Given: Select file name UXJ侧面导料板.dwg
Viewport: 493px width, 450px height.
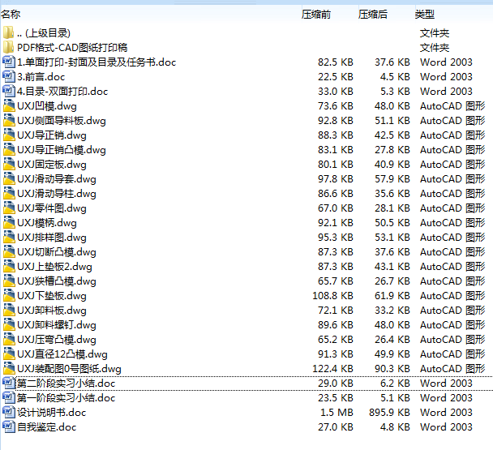Looking at the screenshot, I should (x=62, y=121).
